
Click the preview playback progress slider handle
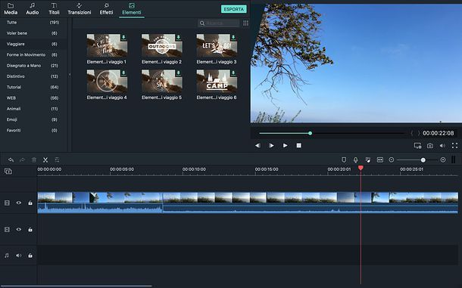tap(310, 133)
